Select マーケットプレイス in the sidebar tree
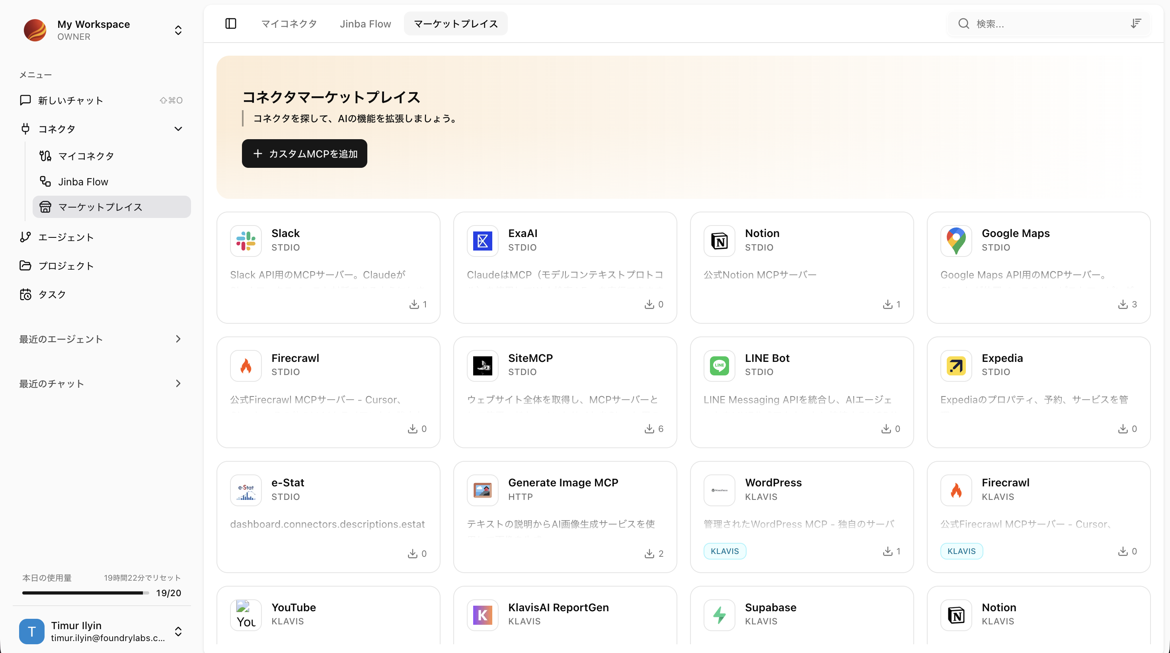 tap(112, 207)
